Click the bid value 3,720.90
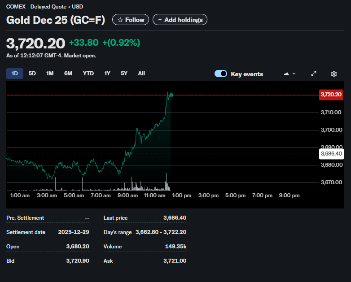The image size is (351, 282). coord(78,261)
